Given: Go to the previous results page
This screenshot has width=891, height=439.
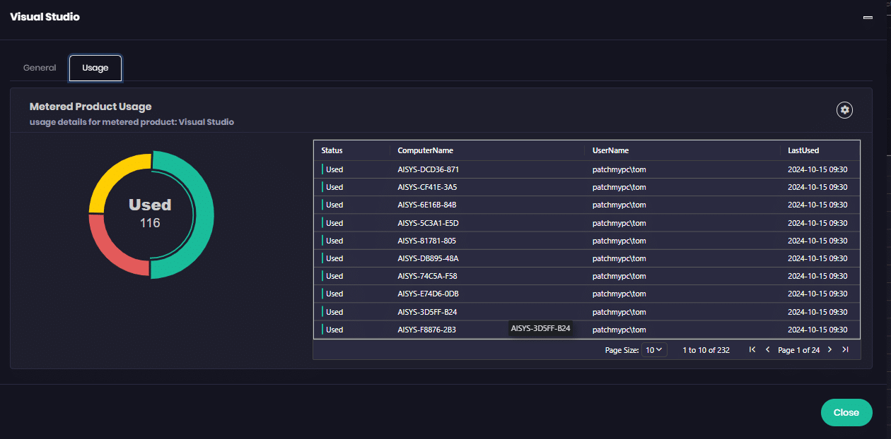Looking at the screenshot, I should 767,349.
